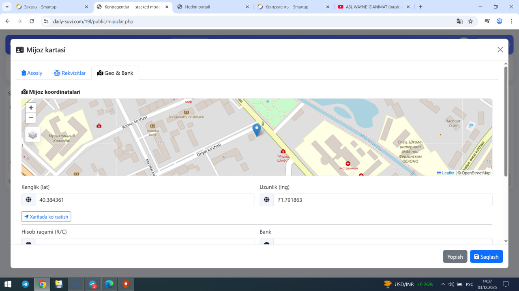This screenshot has width=519, height=291.
Task: Click the blue location marker pin
Action: click(x=257, y=130)
